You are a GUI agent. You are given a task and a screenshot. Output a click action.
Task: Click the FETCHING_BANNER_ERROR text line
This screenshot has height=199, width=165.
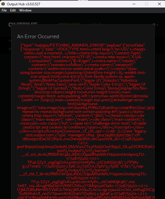pyautogui.click(x=83, y=45)
